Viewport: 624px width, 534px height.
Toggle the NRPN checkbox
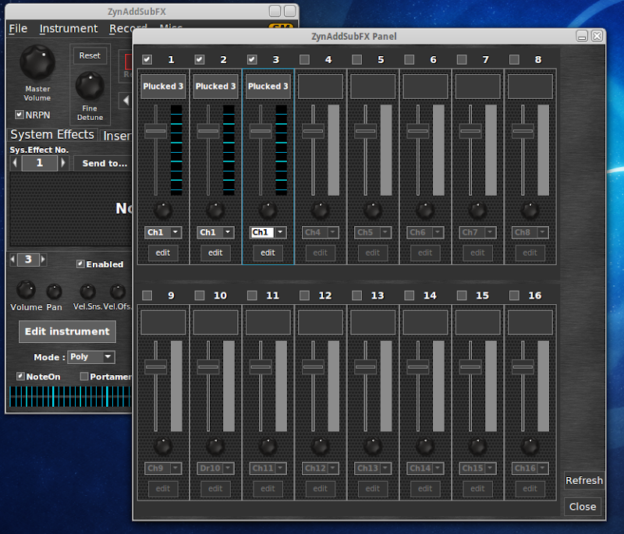pos(19,115)
